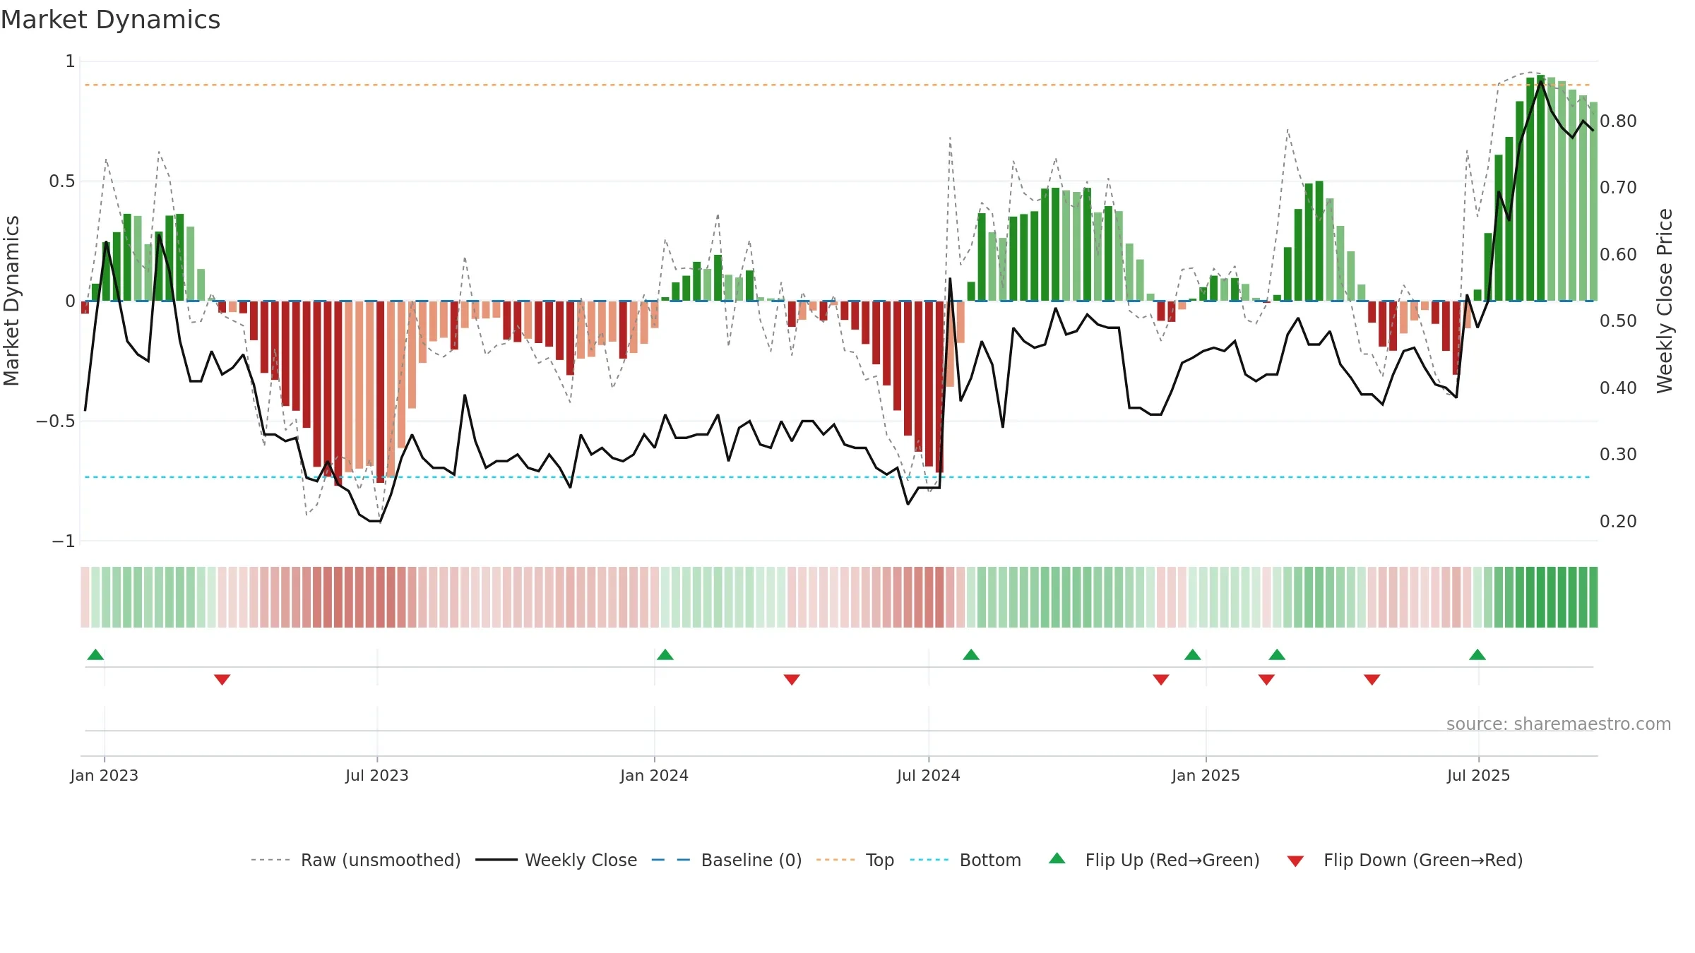This screenshot has width=1695, height=953.
Task: Toggle the Raw (unsmoothed) legend entry
Action: (x=355, y=860)
